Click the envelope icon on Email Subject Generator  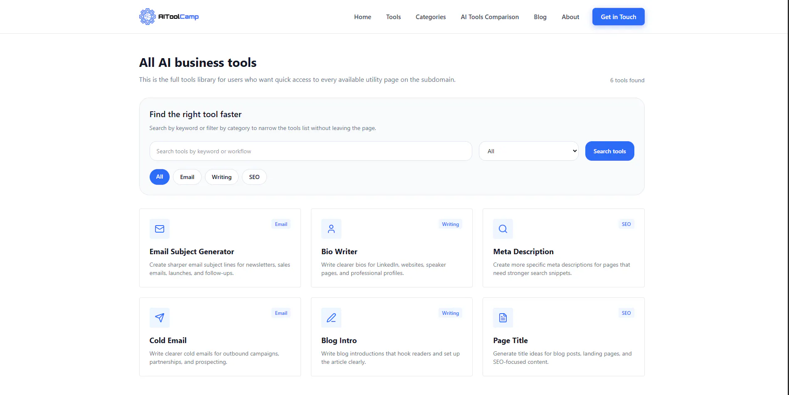(160, 229)
